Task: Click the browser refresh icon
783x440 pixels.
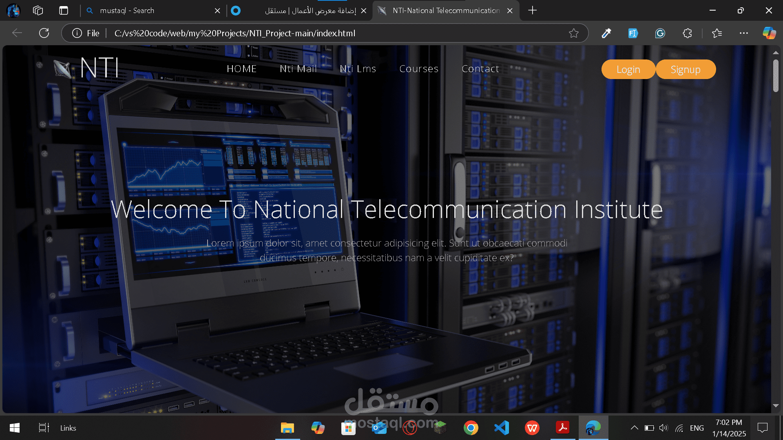Action: tap(44, 33)
